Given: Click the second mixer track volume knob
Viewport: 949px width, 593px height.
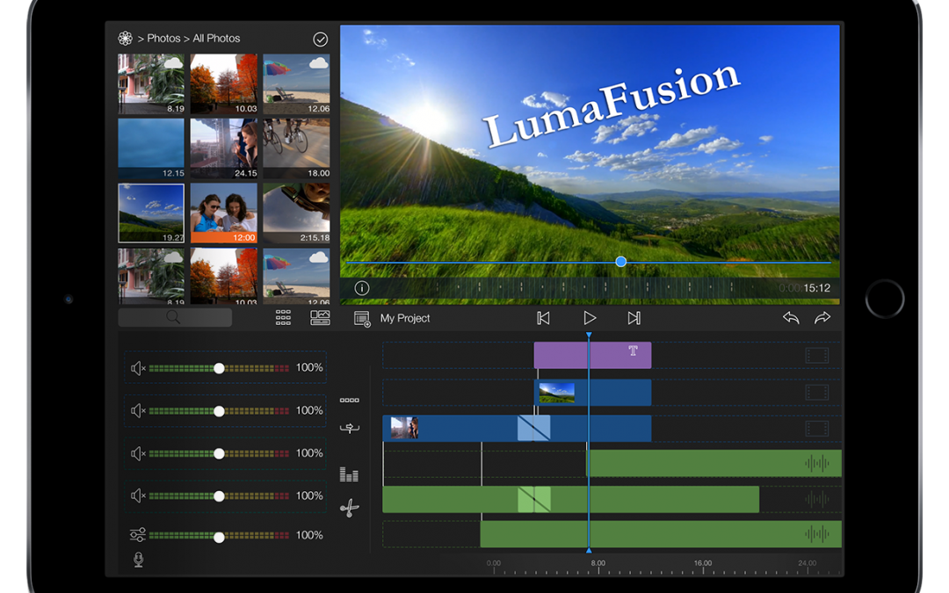Looking at the screenshot, I should click(x=219, y=411).
